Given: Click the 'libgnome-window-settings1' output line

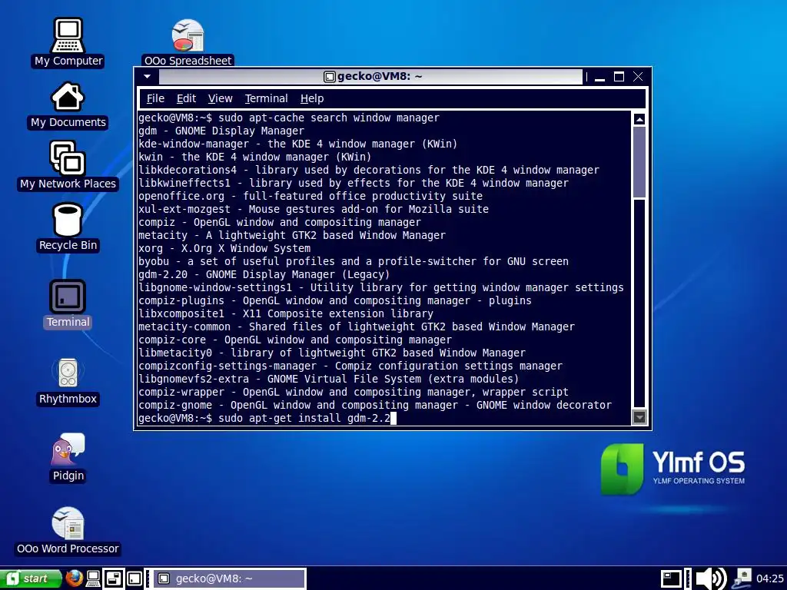Looking at the screenshot, I should click(381, 287).
